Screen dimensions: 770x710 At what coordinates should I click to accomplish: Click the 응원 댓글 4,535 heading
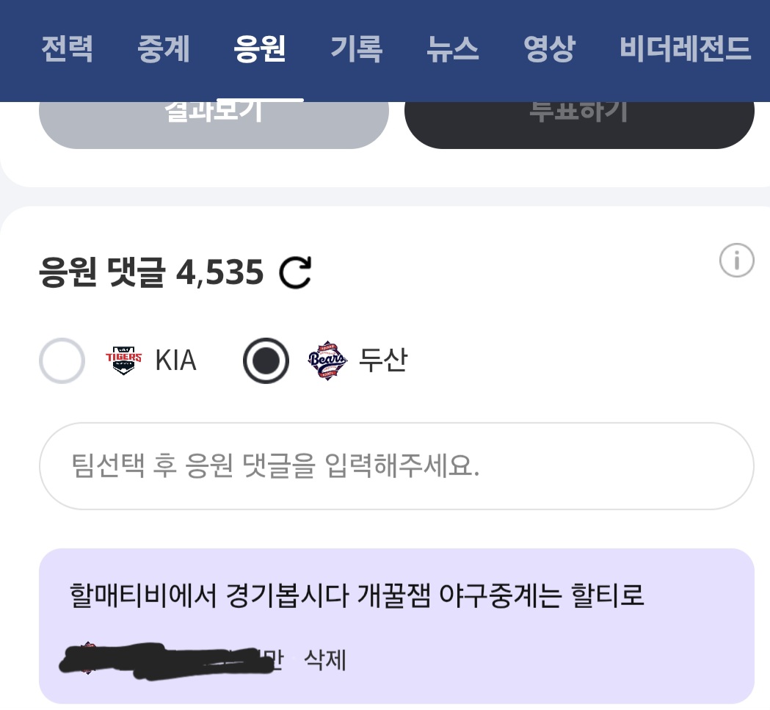point(151,273)
